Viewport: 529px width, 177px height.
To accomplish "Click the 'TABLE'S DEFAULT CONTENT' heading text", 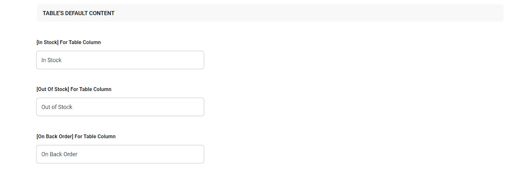I will pyautogui.click(x=79, y=13).
